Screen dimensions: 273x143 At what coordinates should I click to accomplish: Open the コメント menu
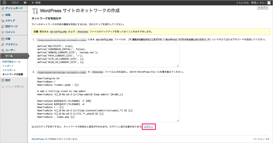pyautogui.click(x=10, y=32)
